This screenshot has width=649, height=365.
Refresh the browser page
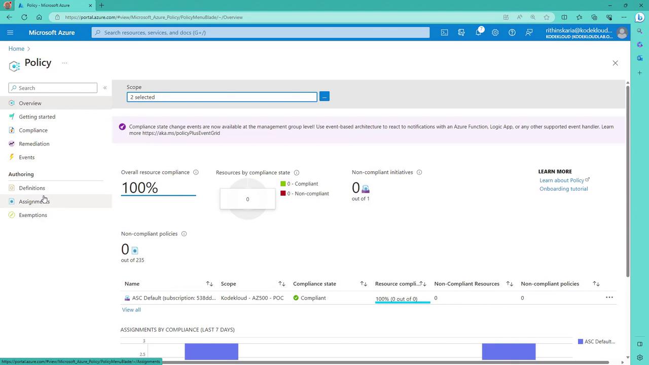tap(24, 17)
